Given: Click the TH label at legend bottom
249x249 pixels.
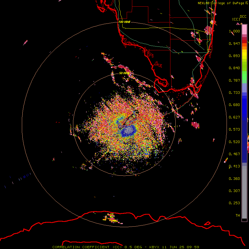Looking at the screenshot, I should (x=238, y=216).
